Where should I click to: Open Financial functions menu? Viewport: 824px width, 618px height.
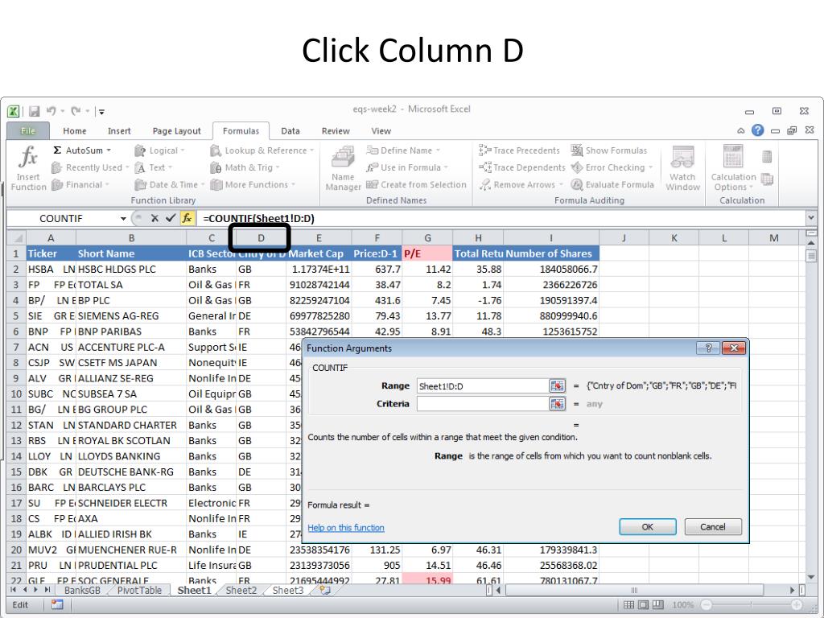[x=80, y=185]
